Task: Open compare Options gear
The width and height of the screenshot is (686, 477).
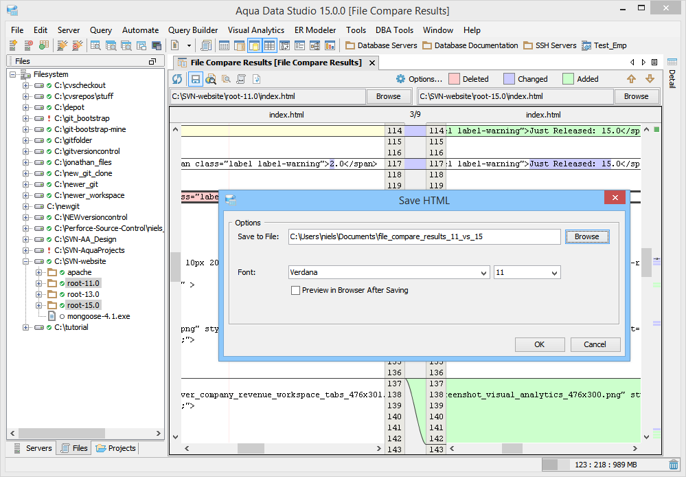Action: click(419, 79)
